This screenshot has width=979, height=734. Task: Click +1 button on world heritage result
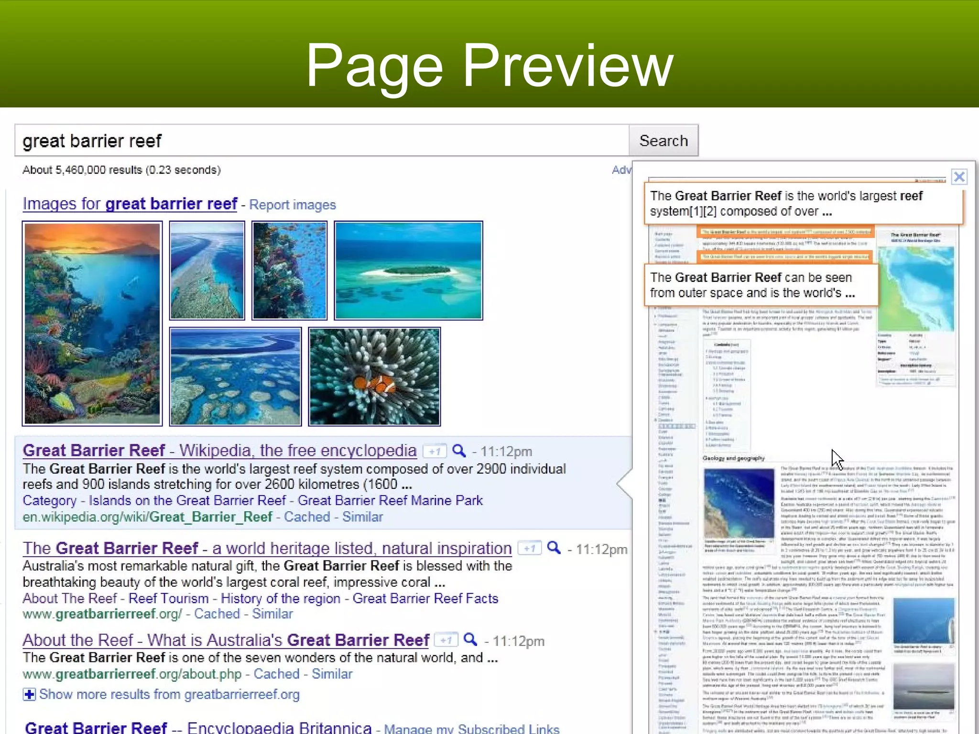530,548
